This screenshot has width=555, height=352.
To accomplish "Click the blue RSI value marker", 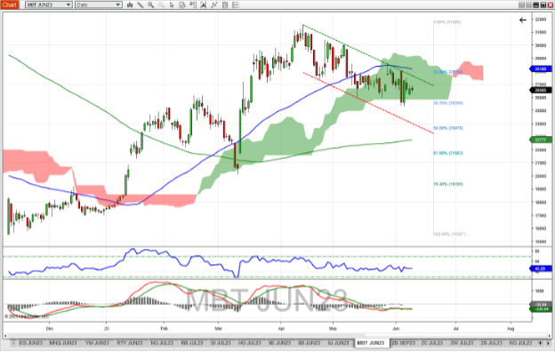I will click(x=540, y=268).
